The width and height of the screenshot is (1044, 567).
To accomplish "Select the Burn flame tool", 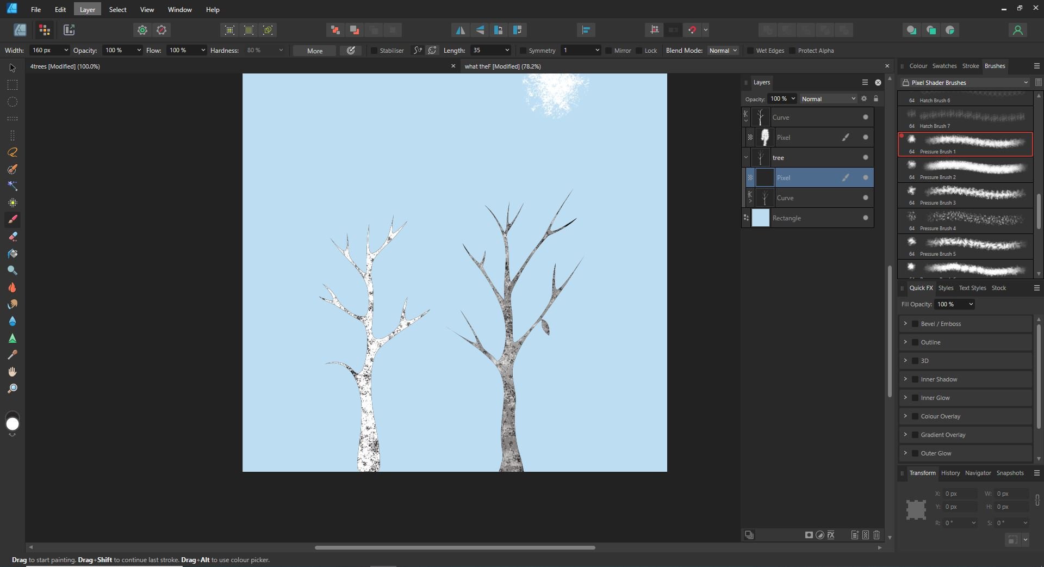I will pyautogui.click(x=12, y=287).
